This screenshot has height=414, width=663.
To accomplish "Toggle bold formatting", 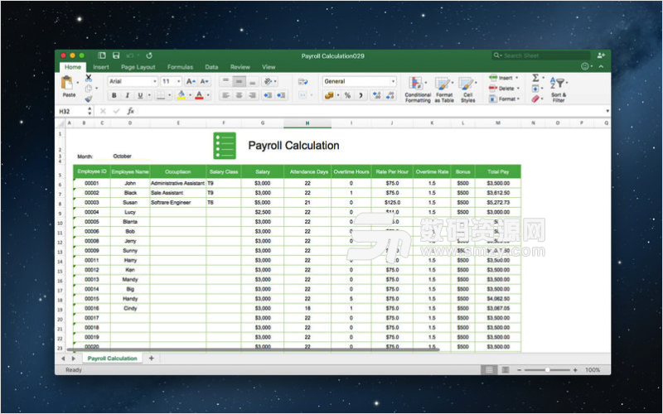I will coord(115,95).
